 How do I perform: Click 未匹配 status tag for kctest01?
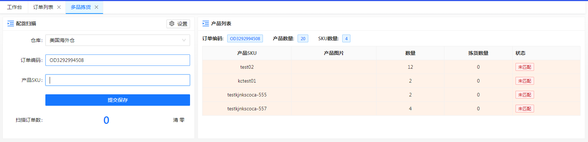(x=524, y=81)
